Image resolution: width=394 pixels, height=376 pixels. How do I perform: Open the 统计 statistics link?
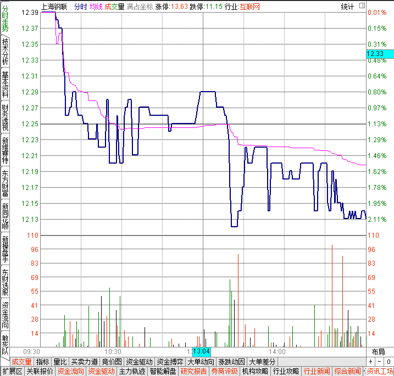tap(347, 7)
